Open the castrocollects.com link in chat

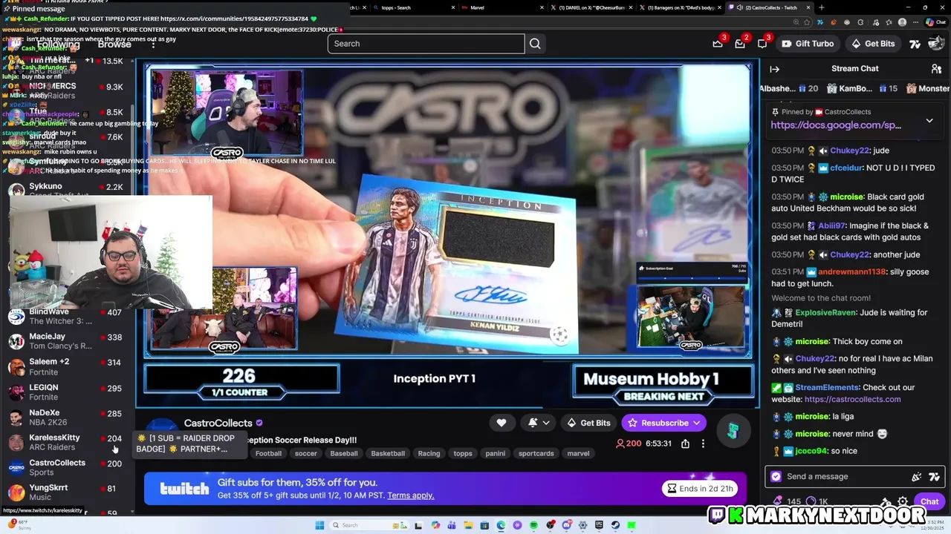[x=852, y=399]
